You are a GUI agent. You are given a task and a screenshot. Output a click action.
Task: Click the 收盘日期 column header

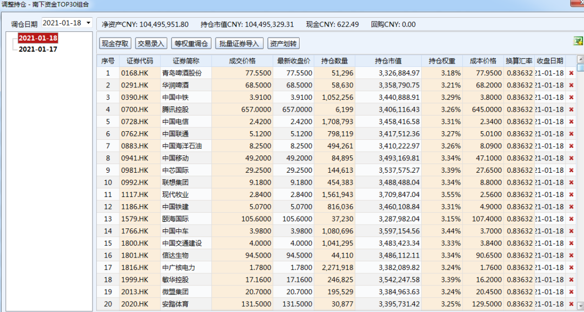(x=550, y=61)
